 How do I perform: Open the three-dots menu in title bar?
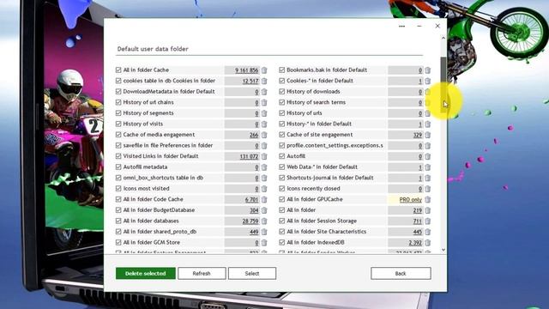click(401, 26)
